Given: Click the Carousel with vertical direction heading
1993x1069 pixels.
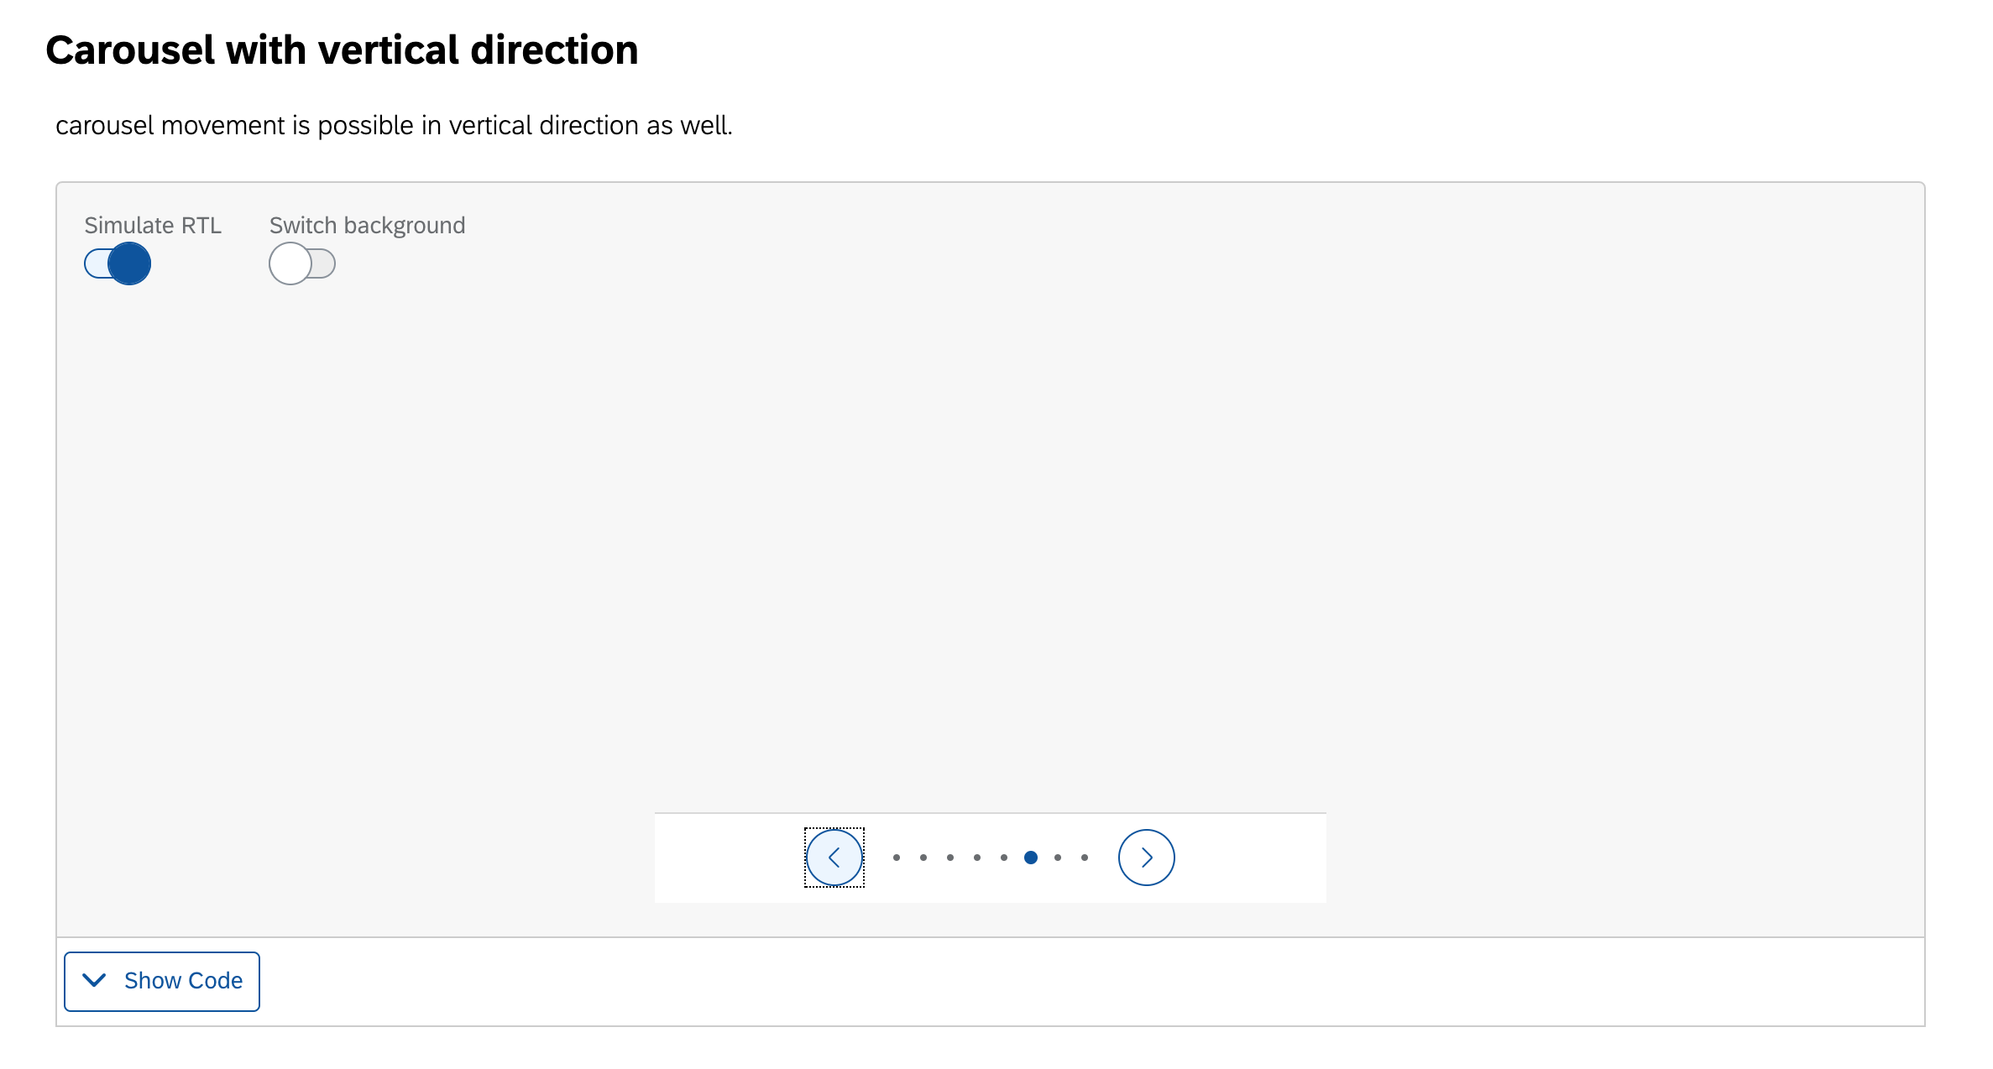Looking at the screenshot, I should [x=342, y=50].
